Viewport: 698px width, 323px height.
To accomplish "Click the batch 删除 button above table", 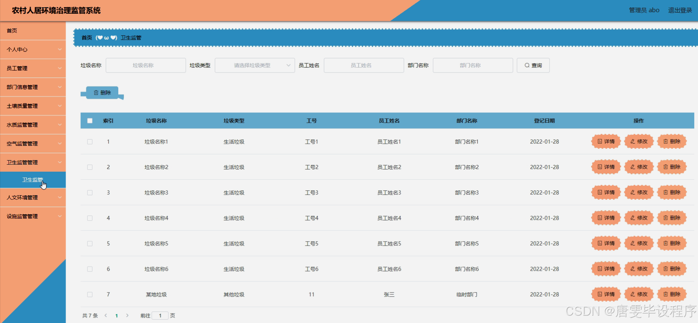I will pos(102,93).
